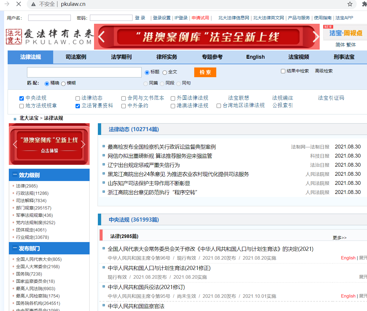This screenshot has width=367, height=311.
Task: Select the 同篇 radio option
Action: (145, 84)
